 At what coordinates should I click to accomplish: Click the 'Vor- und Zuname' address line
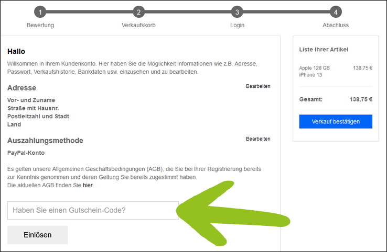(31, 100)
